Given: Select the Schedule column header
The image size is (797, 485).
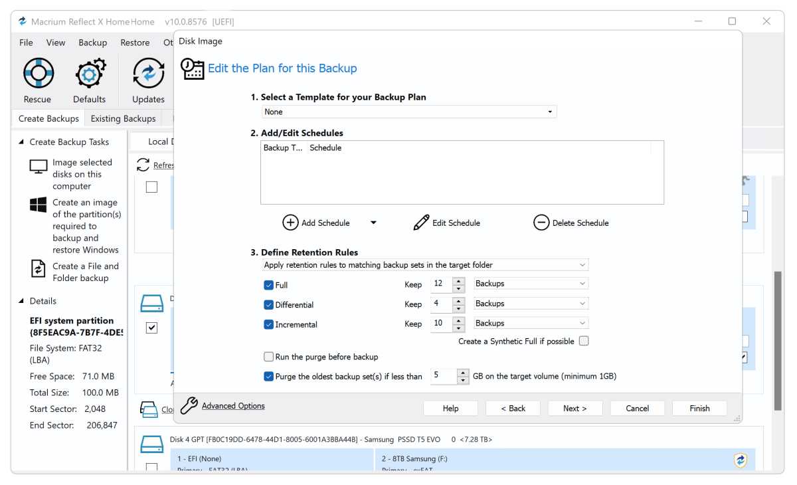Looking at the screenshot, I should (325, 148).
